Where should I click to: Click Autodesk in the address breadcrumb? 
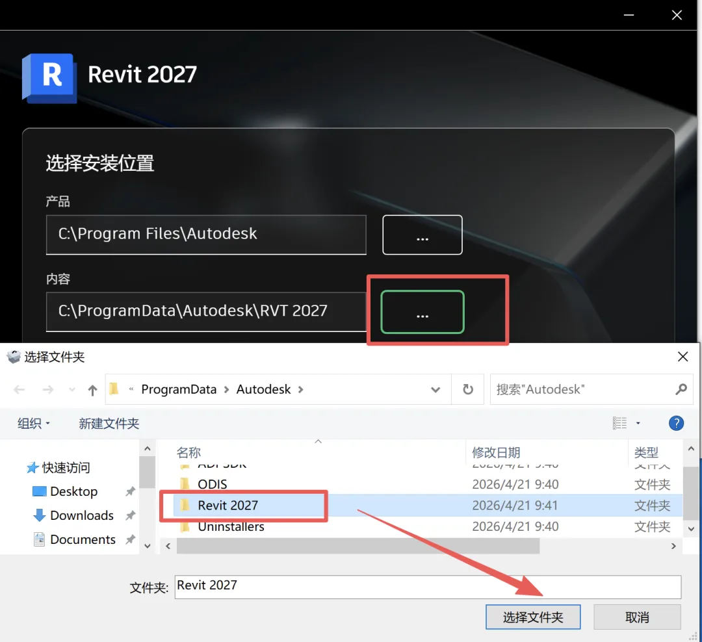(x=263, y=389)
